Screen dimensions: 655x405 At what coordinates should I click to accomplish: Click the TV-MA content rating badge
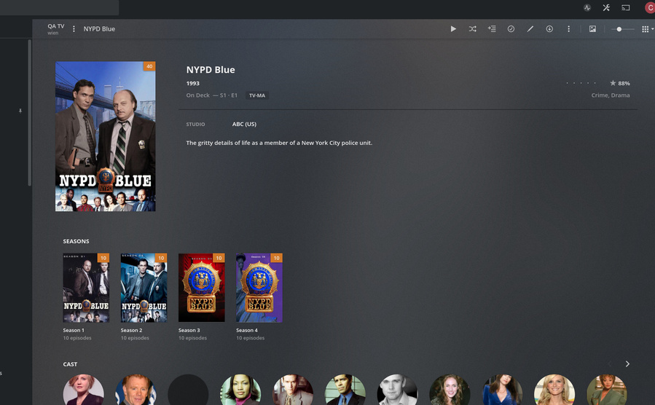point(257,95)
